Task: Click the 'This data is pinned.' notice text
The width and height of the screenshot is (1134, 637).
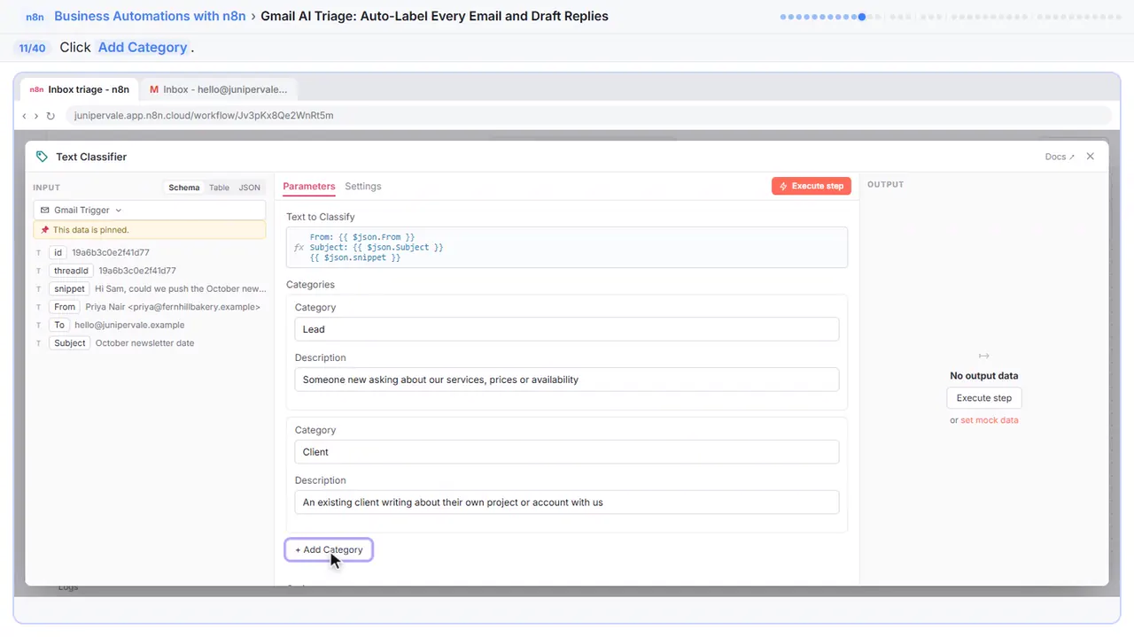Action: (91, 230)
